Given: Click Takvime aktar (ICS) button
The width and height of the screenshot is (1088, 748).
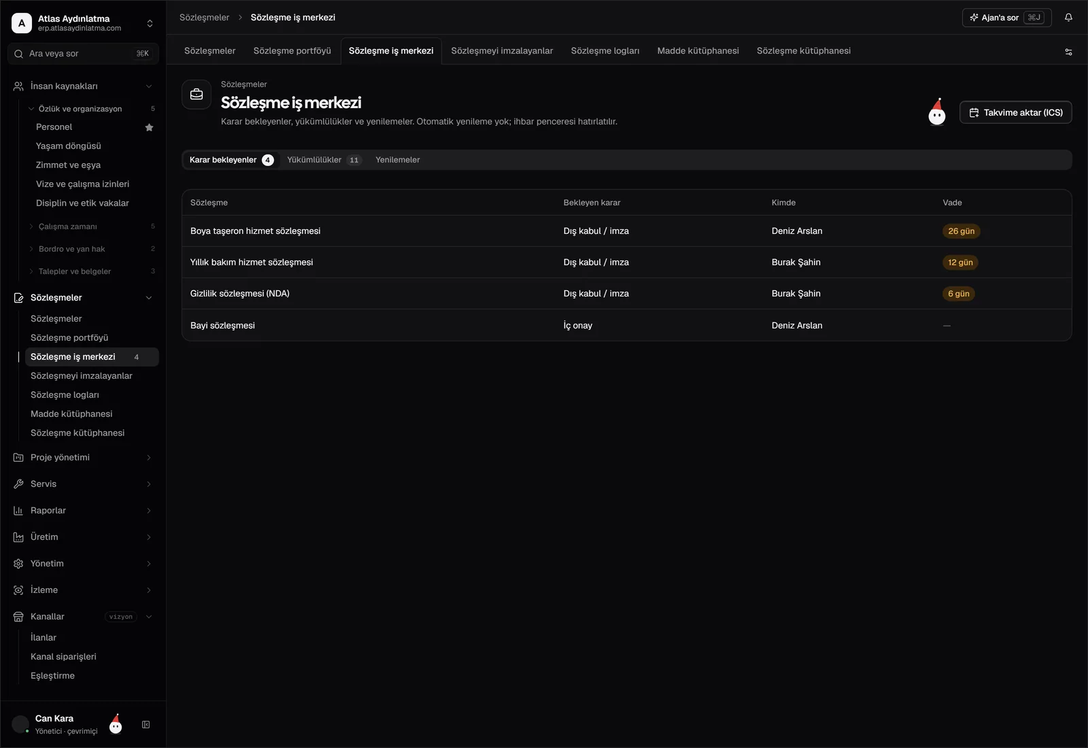Looking at the screenshot, I should (x=1016, y=112).
